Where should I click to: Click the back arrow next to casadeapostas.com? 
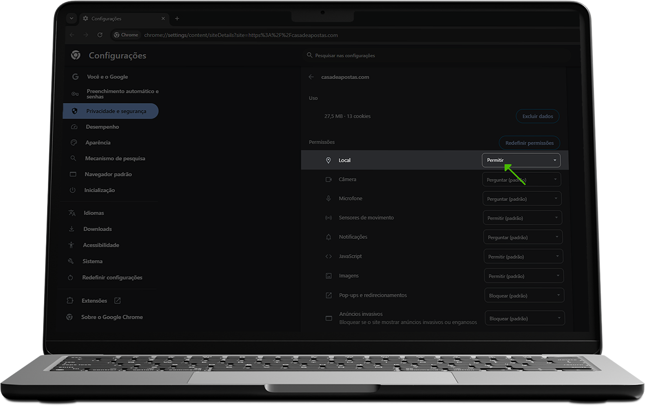coord(311,77)
